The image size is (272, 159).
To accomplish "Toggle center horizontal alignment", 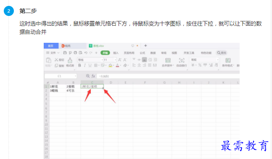I will click(139, 65).
